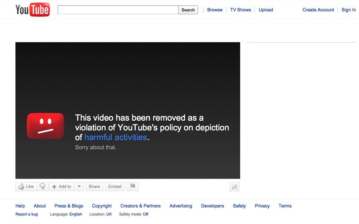Viewport: 359px width, 224px height.
Task: Click Create Account link
Action: (x=318, y=10)
